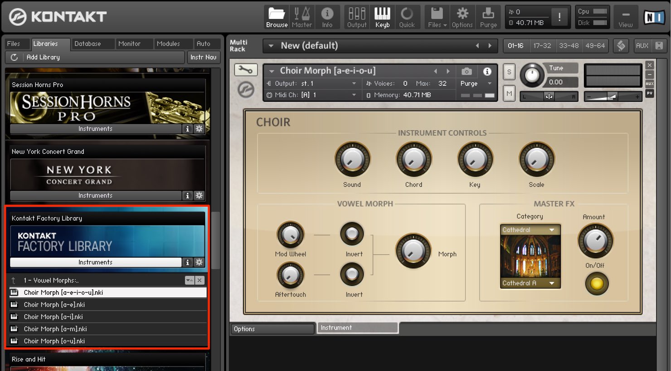The image size is (671, 371).
Task: Open the Output mixer section
Action: tap(357, 17)
